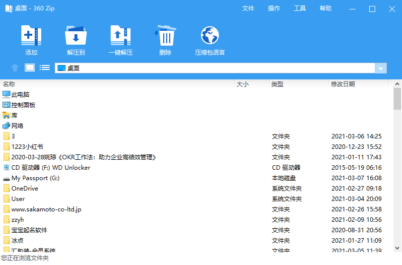Click the 桌面 address path field

point(215,68)
